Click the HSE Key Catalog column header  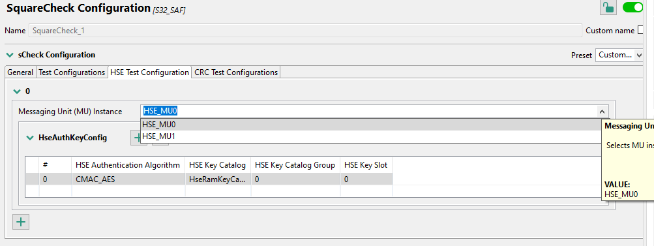[x=218, y=165]
